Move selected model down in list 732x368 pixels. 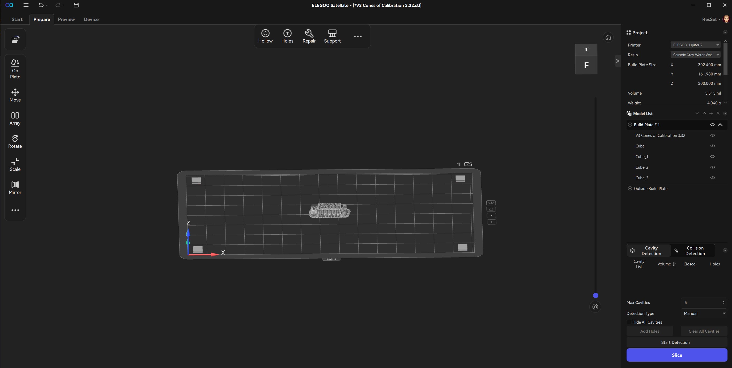(697, 113)
